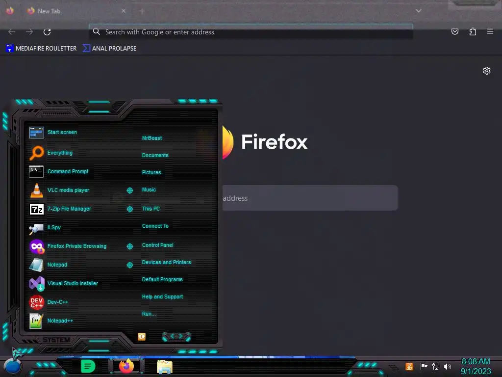Open Help and Support
The height and width of the screenshot is (377, 502).
(x=162, y=297)
